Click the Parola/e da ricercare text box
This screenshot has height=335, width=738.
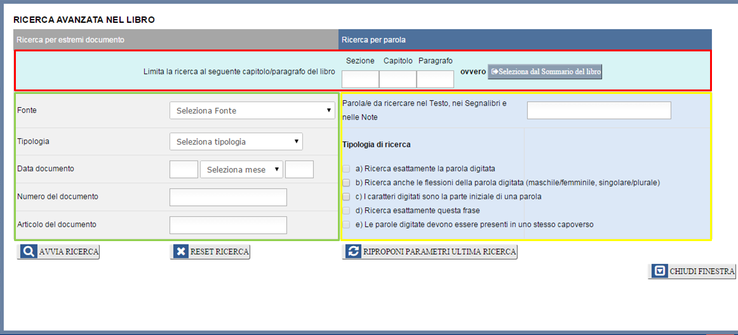click(x=598, y=110)
